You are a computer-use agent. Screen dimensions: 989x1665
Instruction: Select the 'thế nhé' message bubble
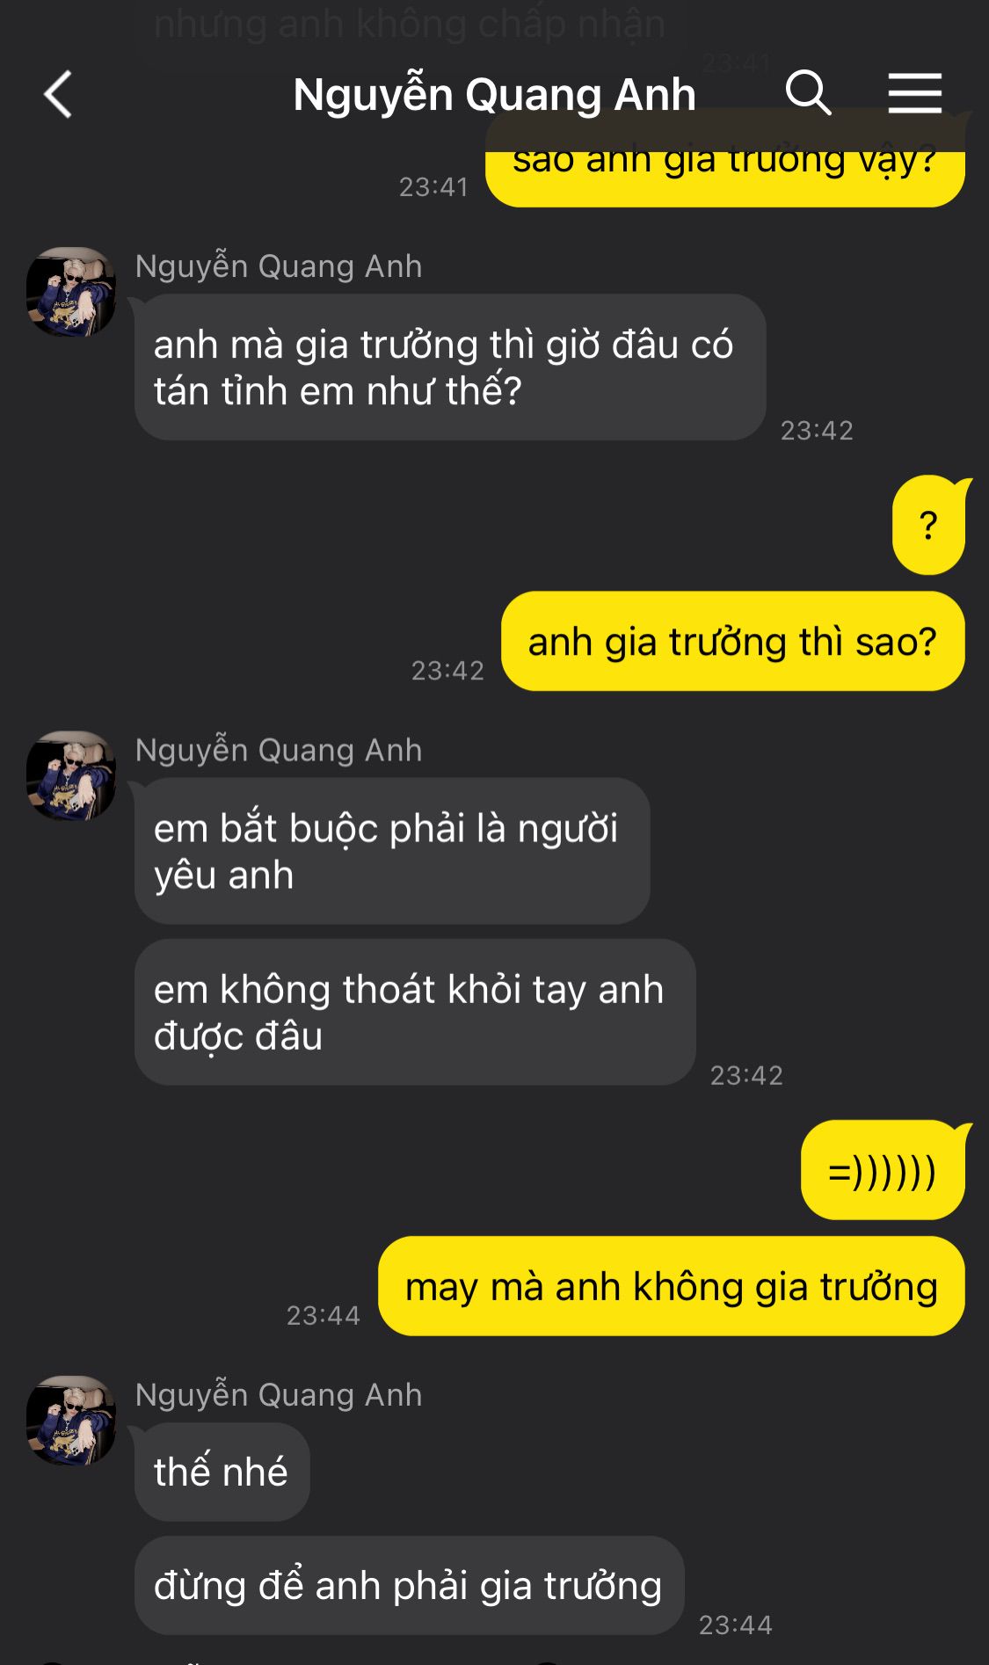(x=222, y=1472)
